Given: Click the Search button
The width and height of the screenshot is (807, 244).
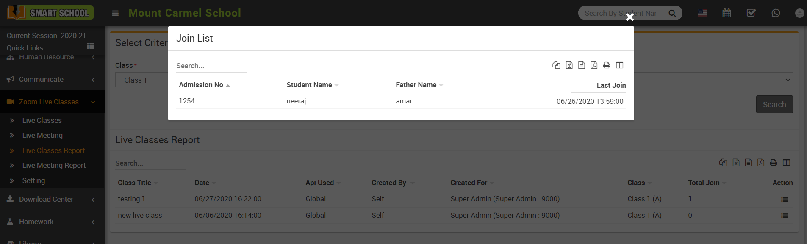Looking at the screenshot, I should point(774,105).
